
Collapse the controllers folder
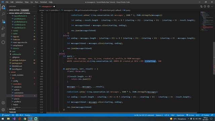pos(17,84)
